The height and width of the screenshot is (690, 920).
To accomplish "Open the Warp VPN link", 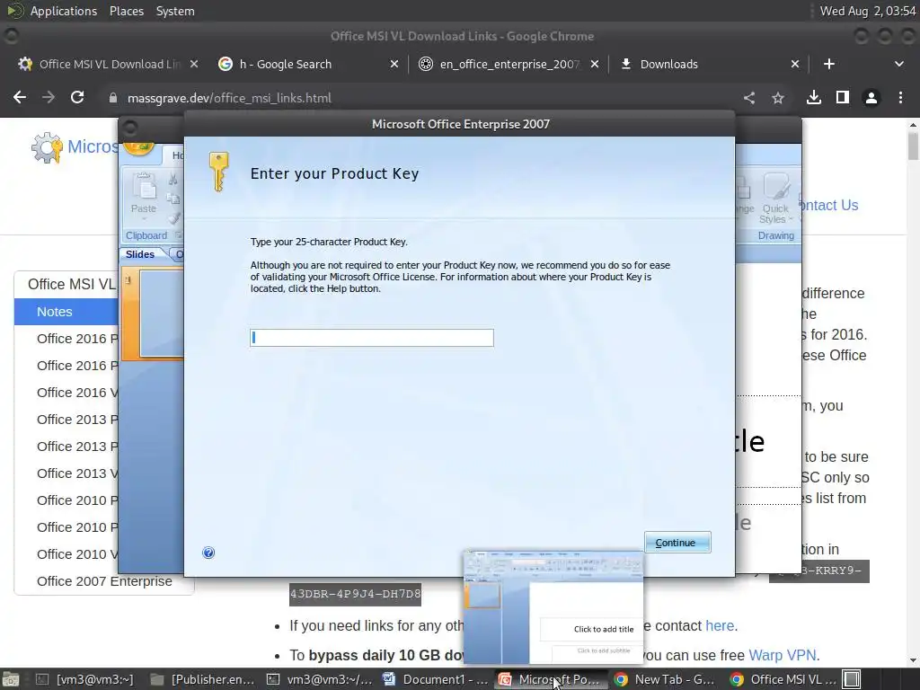I will tap(783, 655).
